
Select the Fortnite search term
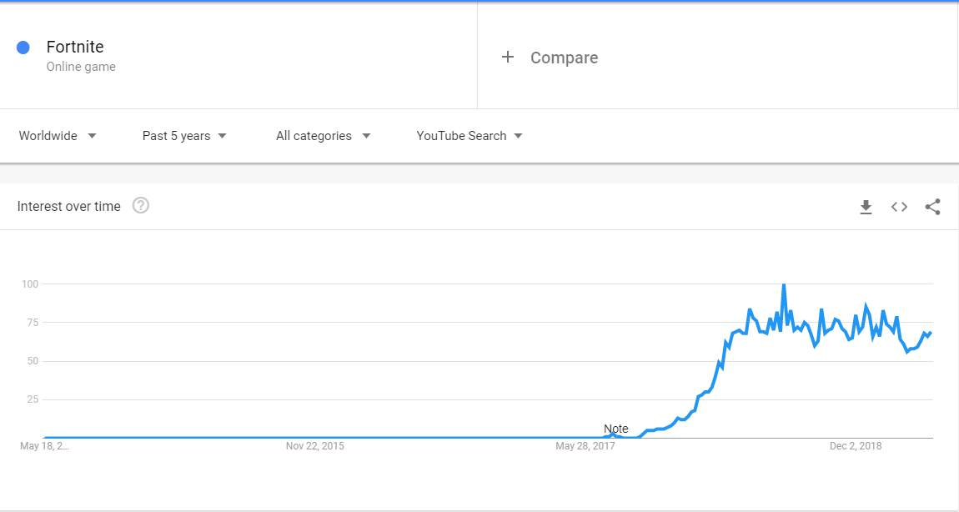[x=75, y=47]
